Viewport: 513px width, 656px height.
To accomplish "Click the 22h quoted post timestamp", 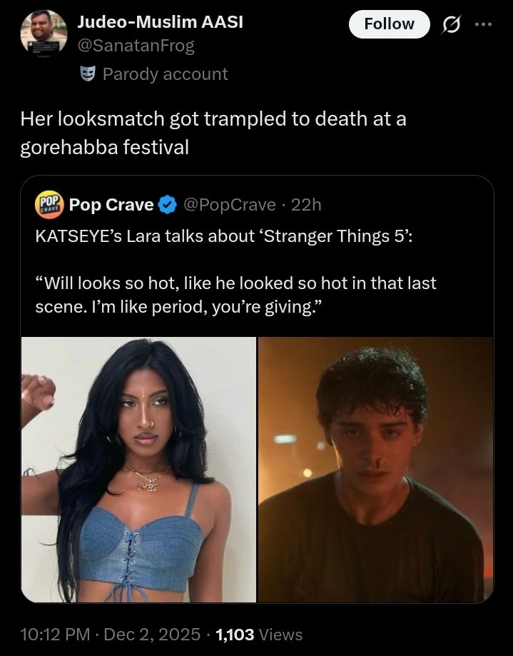I will pos(307,205).
